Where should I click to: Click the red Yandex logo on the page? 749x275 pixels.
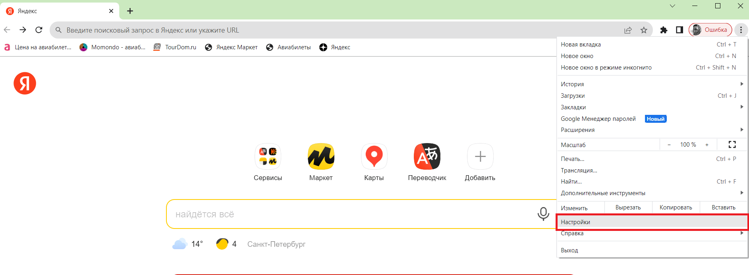(25, 83)
